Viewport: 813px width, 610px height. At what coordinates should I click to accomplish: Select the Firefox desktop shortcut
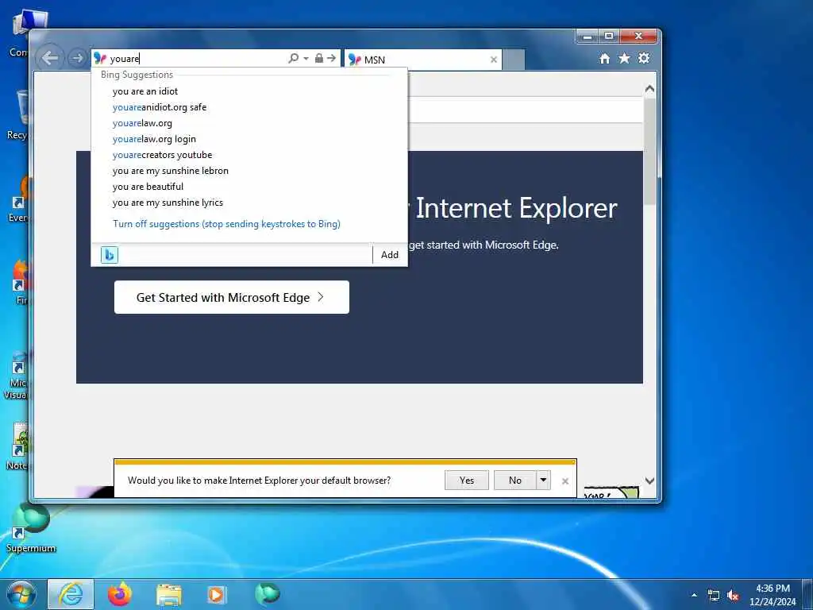pos(20,282)
